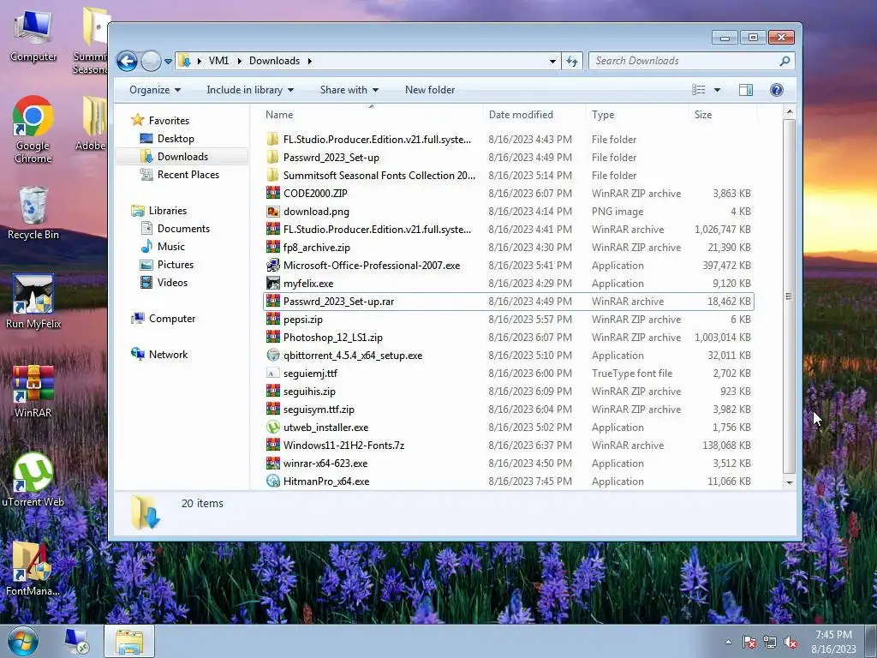Click the Favorites star heading
Viewport: 877px width, 658px height.
[x=169, y=120]
